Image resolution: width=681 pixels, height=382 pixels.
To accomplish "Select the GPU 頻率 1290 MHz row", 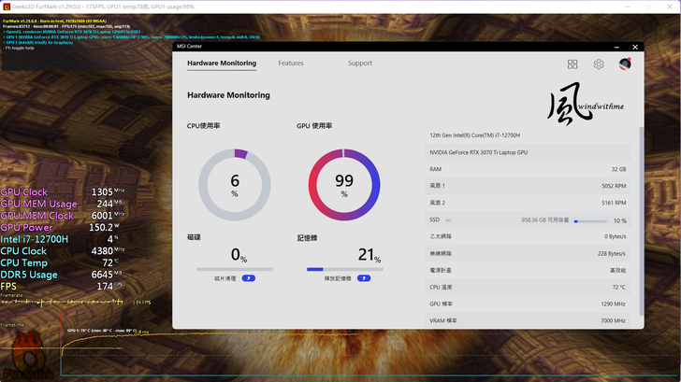I will pyautogui.click(x=529, y=304).
